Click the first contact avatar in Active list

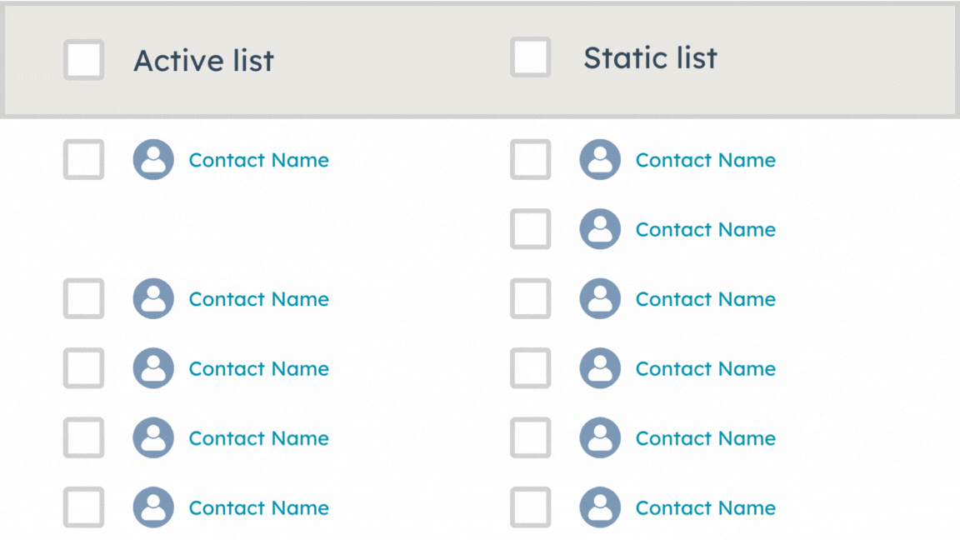152,160
